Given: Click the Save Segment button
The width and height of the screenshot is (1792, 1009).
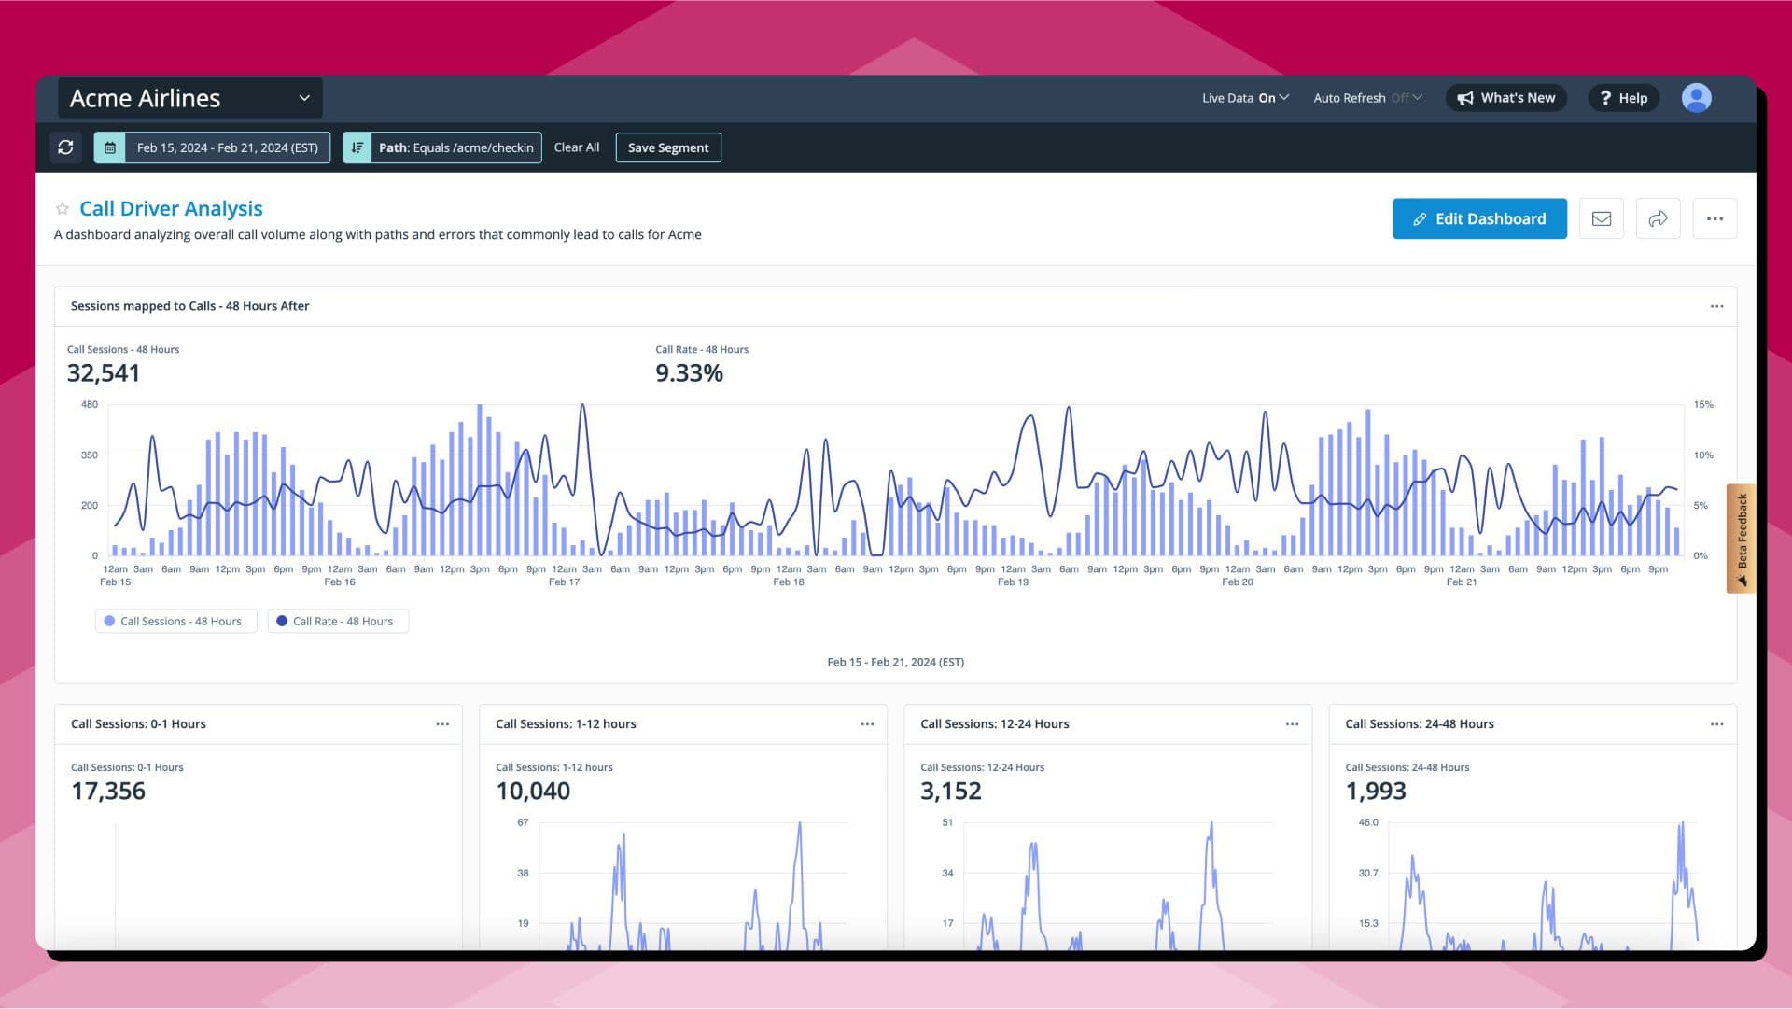Looking at the screenshot, I should (x=668, y=147).
